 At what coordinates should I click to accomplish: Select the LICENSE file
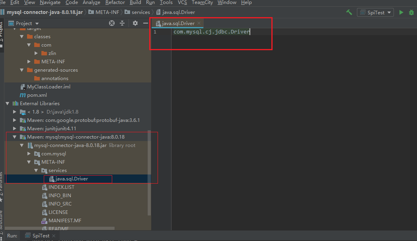tap(58, 212)
